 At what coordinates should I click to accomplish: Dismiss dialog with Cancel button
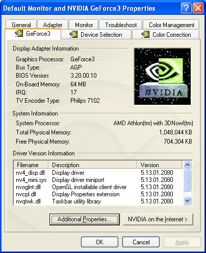point(141,242)
